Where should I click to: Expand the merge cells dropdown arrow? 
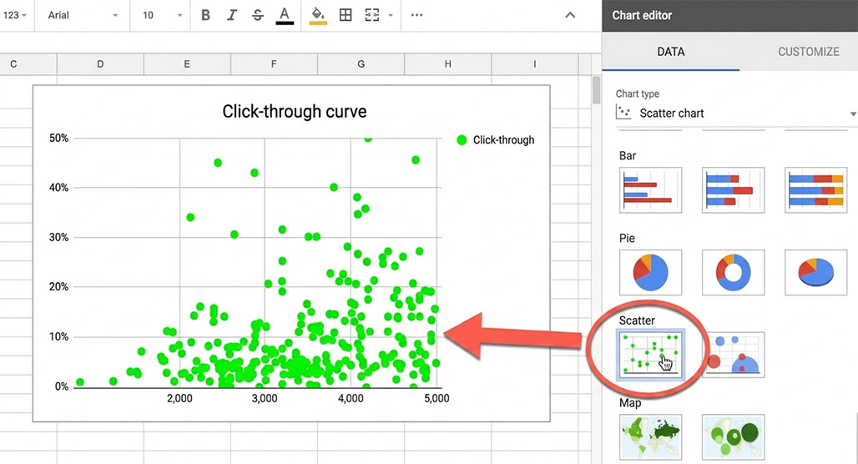click(390, 15)
